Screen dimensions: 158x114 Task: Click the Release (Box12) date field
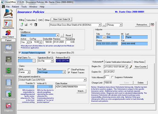click(x=63, y=61)
